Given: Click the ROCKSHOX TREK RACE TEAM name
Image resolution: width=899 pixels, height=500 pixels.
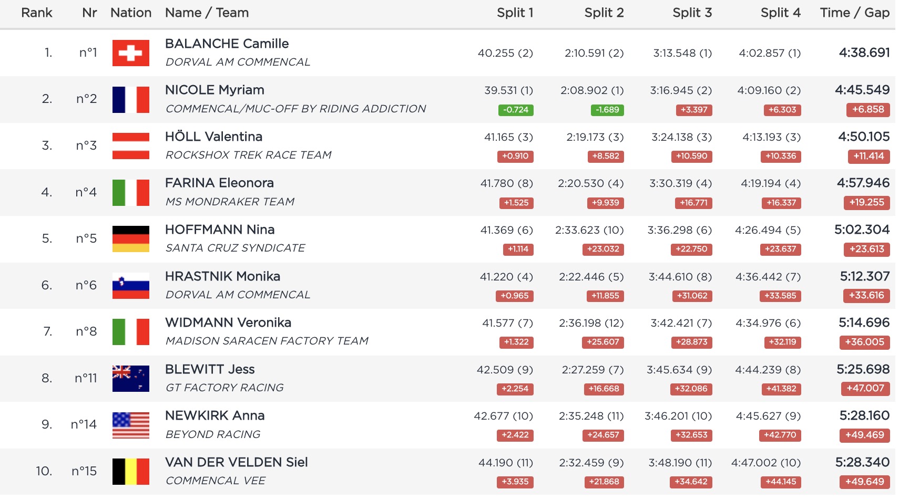Looking at the screenshot, I should pos(248,155).
